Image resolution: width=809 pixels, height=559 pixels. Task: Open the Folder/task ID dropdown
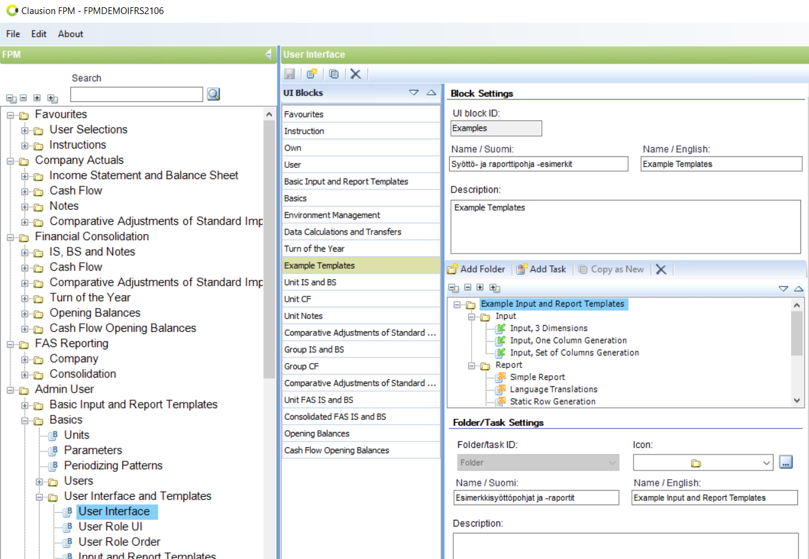(612, 463)
